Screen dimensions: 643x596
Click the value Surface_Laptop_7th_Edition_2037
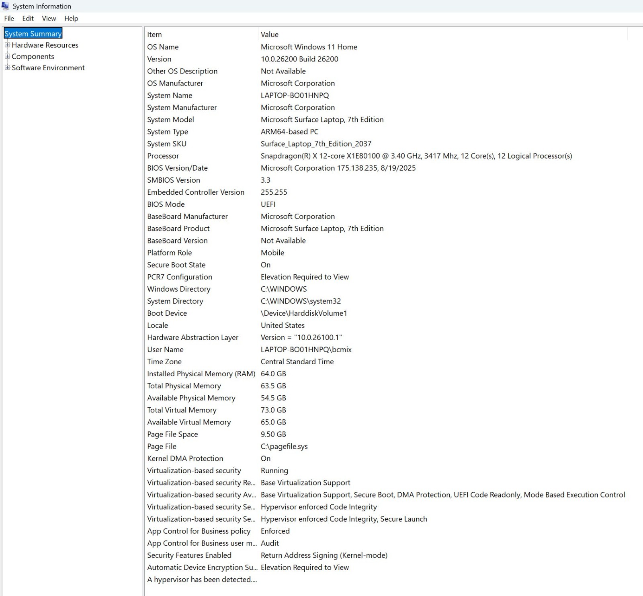(316, 144)
